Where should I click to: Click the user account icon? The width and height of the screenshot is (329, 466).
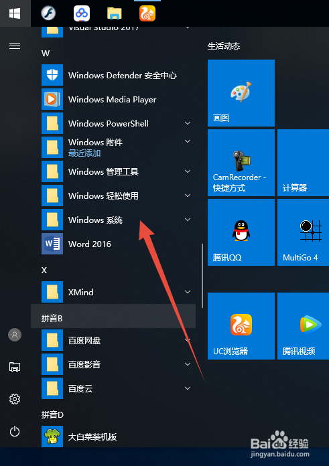coord(15,335)
